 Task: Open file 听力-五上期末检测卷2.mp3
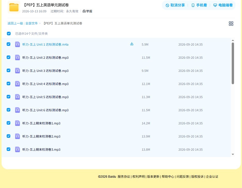[x=41, y=136]
